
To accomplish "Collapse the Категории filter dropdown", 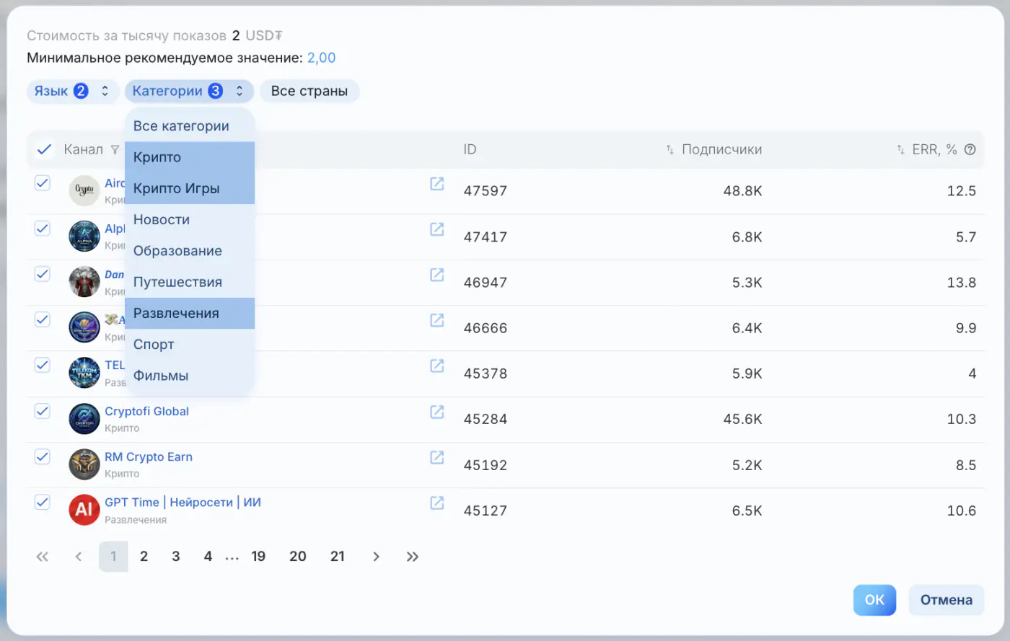I will coord(189,91).
